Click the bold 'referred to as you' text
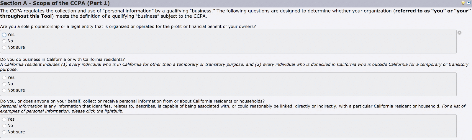The width and height of the screenshot is (472, 140). tap(432, 11)
